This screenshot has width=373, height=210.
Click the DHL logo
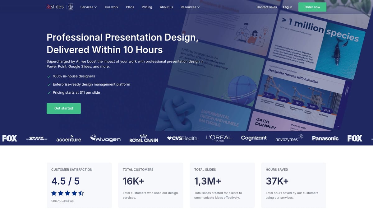36,138
